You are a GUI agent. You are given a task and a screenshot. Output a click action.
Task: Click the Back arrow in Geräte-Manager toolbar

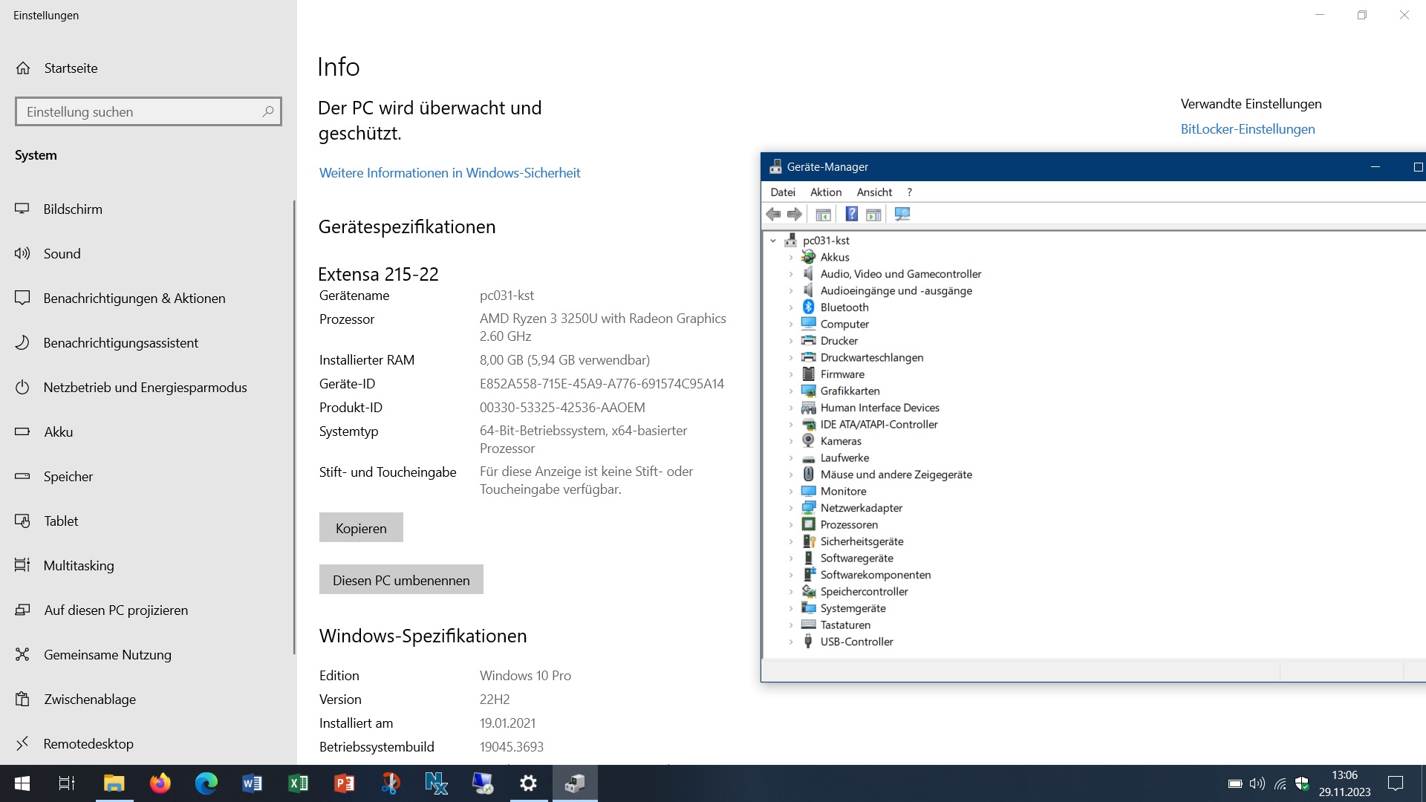click(773, 215)
